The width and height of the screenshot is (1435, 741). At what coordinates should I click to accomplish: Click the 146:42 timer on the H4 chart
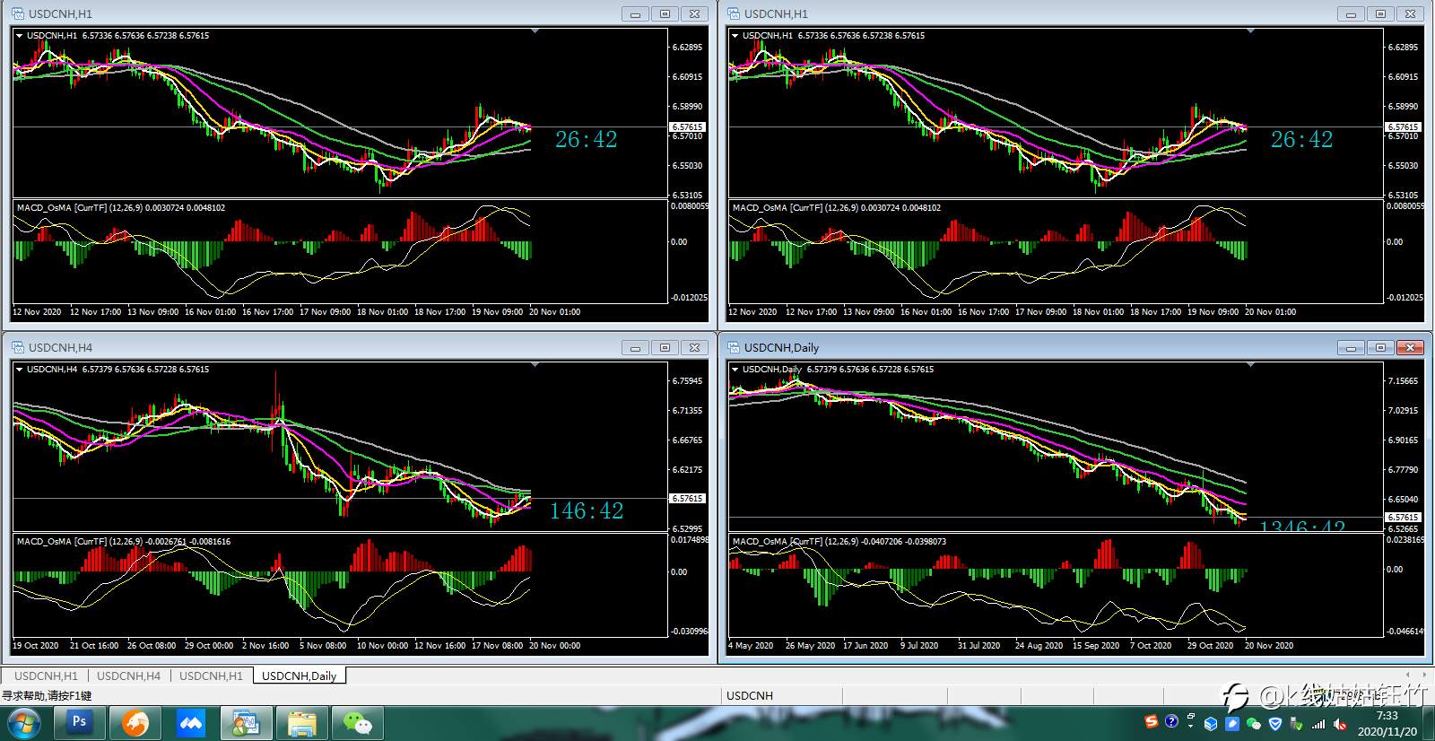point(587,510)
